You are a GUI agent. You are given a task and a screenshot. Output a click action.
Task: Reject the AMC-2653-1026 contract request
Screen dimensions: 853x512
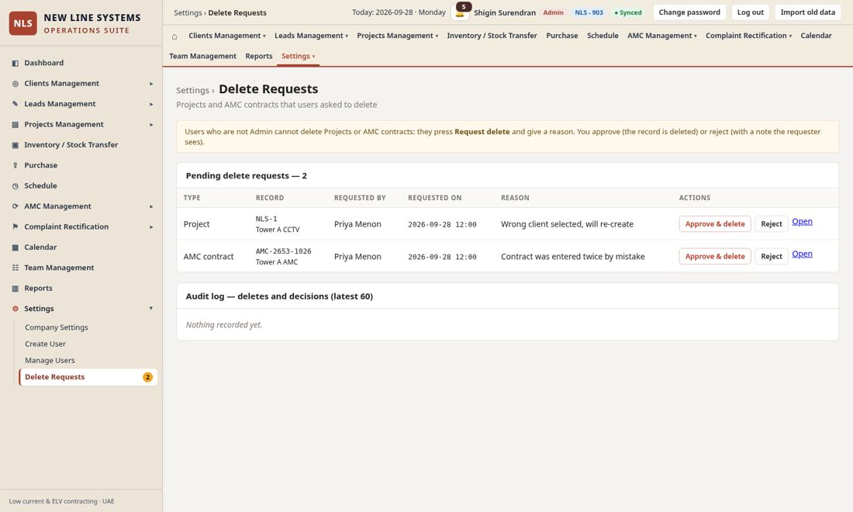[772, 256]
